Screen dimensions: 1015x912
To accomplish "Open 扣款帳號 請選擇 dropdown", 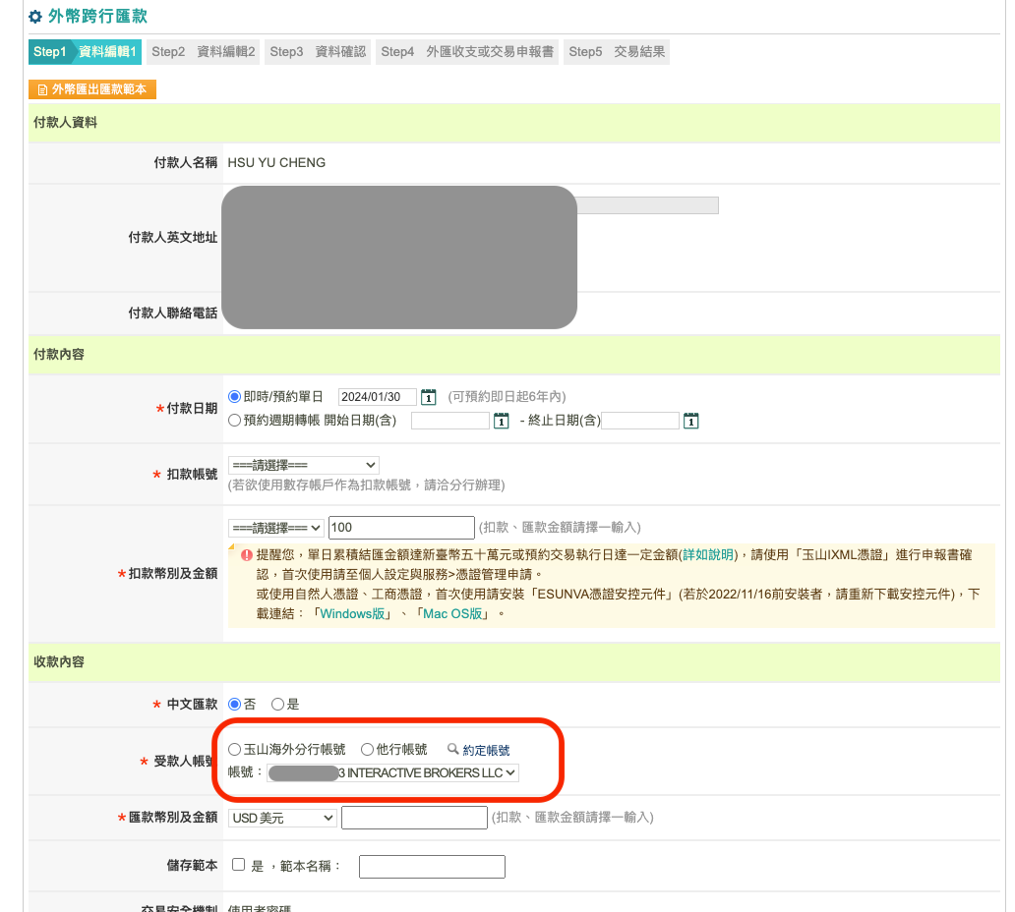I will (x=304, y=465).
